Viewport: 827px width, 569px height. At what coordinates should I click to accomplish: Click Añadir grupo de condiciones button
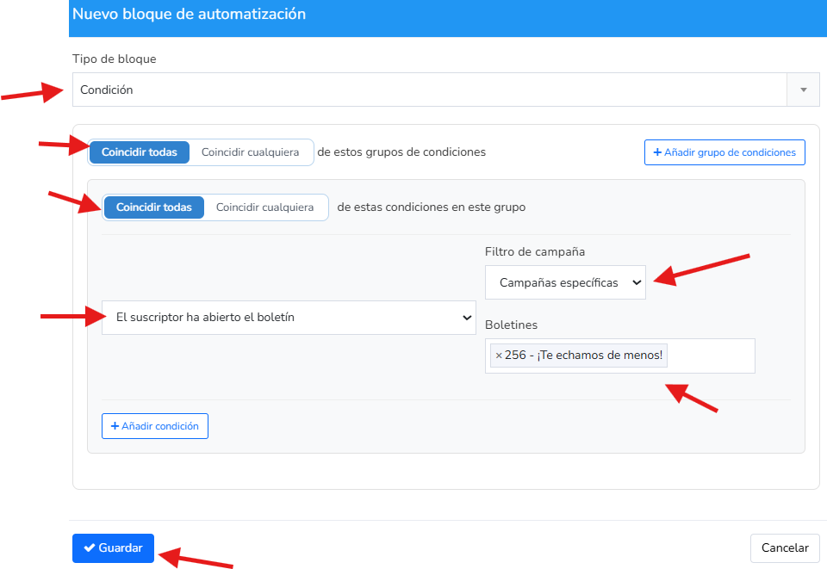click(x=724, y=152)
